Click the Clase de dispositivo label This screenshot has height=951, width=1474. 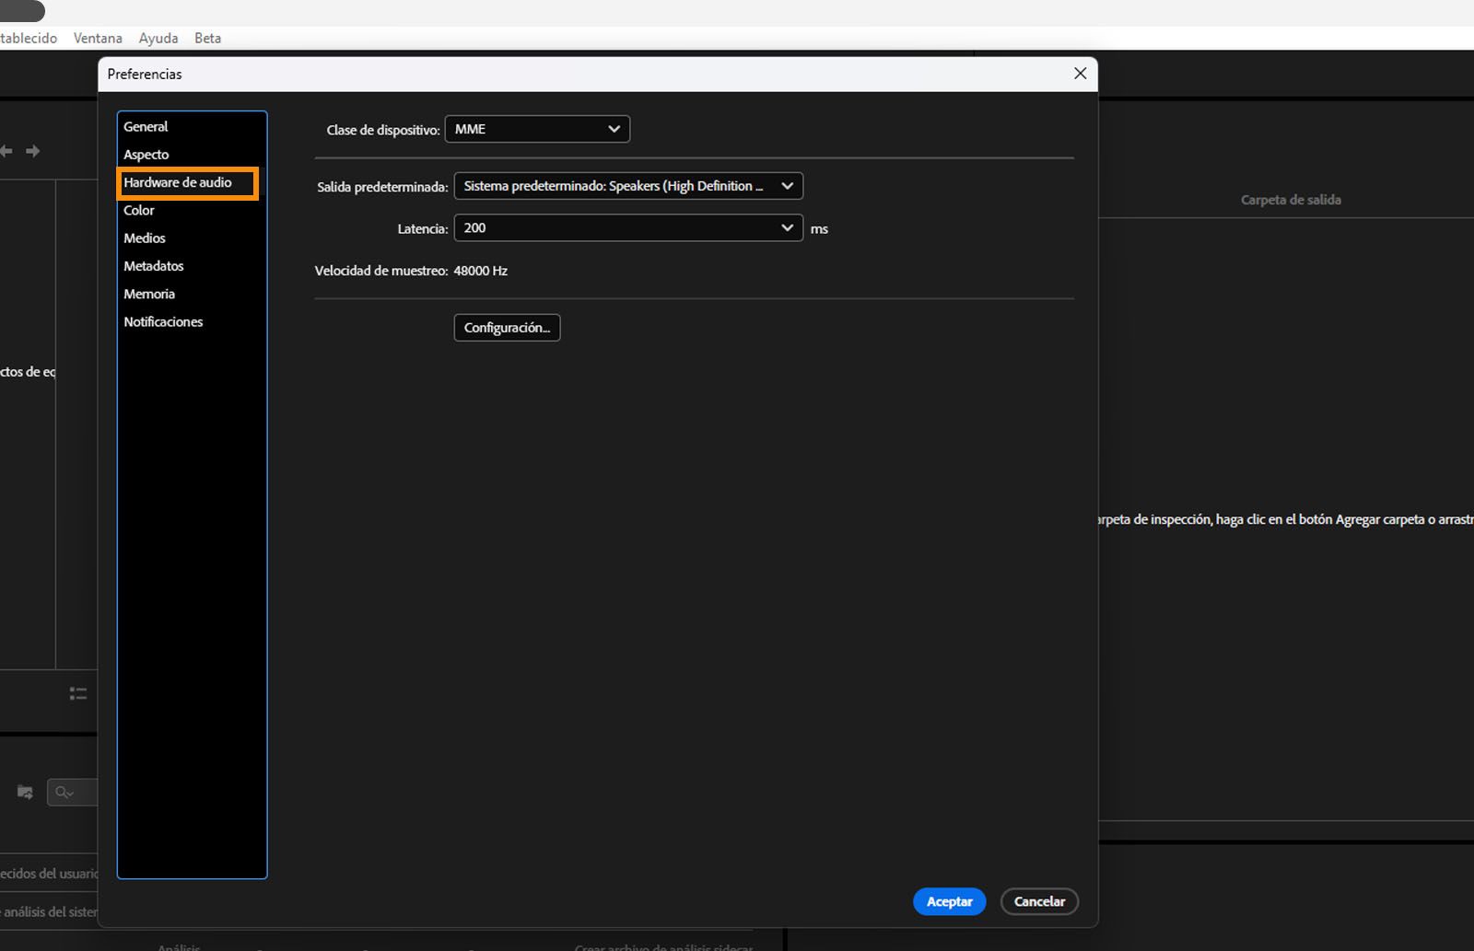click(x=383, y=130)
